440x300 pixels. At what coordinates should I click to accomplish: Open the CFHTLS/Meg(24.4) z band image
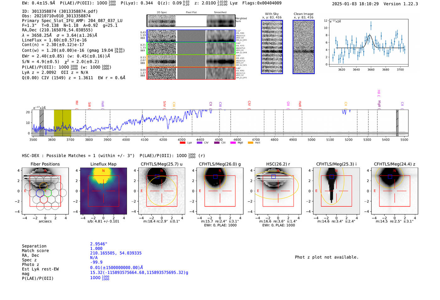pyautogui.click(x=394, y=191)
